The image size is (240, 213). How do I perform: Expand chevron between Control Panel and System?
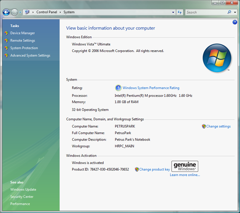(x=60, y=12)
